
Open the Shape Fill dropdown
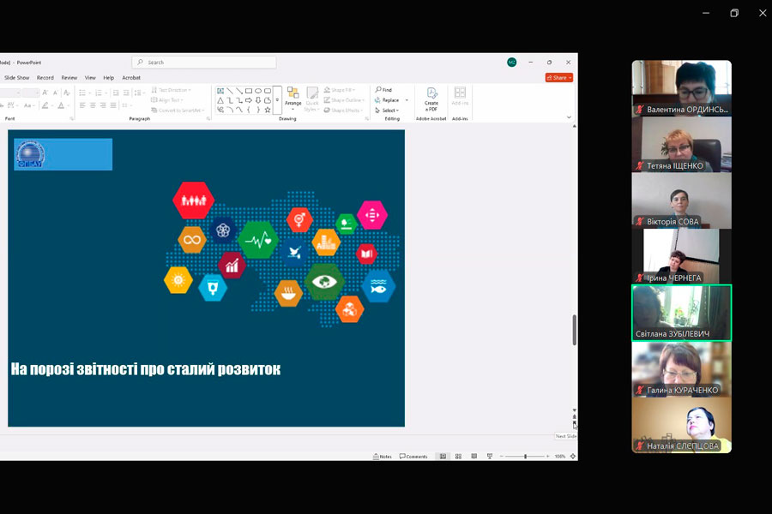(339, 90)
